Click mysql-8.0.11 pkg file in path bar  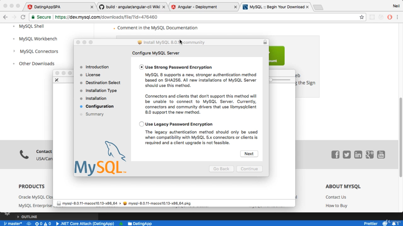[157, 203]
